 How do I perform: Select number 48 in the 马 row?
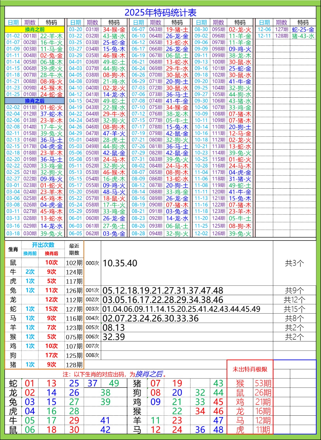[x=218, y=430]
